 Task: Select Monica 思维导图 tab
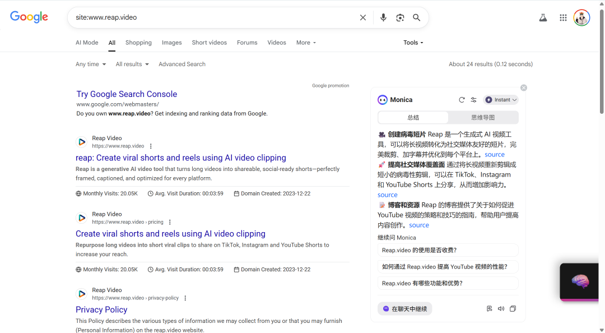[x=483, y=117]
